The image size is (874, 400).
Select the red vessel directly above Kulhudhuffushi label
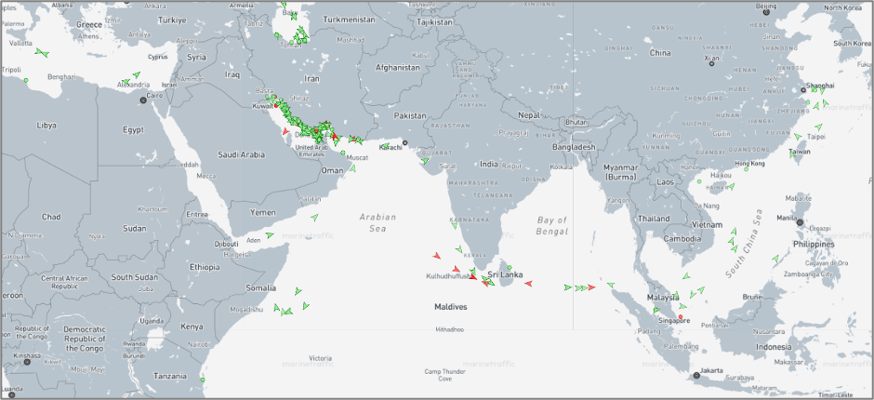click(456, 269)
